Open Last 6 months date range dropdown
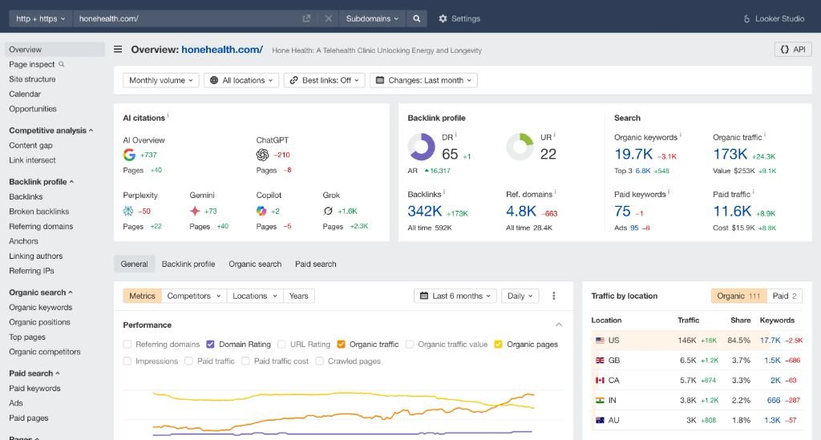This screenshot has width=821, height=440. click(x=455, y=296)
